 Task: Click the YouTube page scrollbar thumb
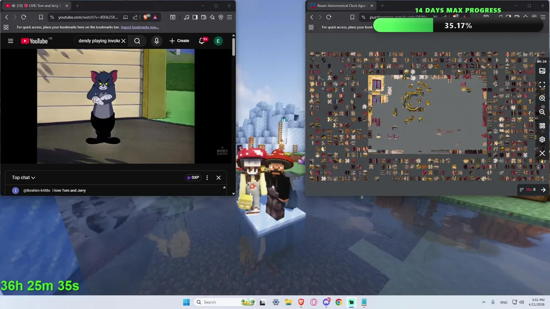pos(233,47)
